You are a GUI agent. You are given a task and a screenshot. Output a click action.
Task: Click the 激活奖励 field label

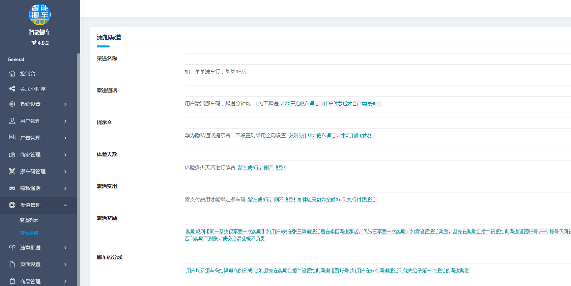click(x=107, y=218)
